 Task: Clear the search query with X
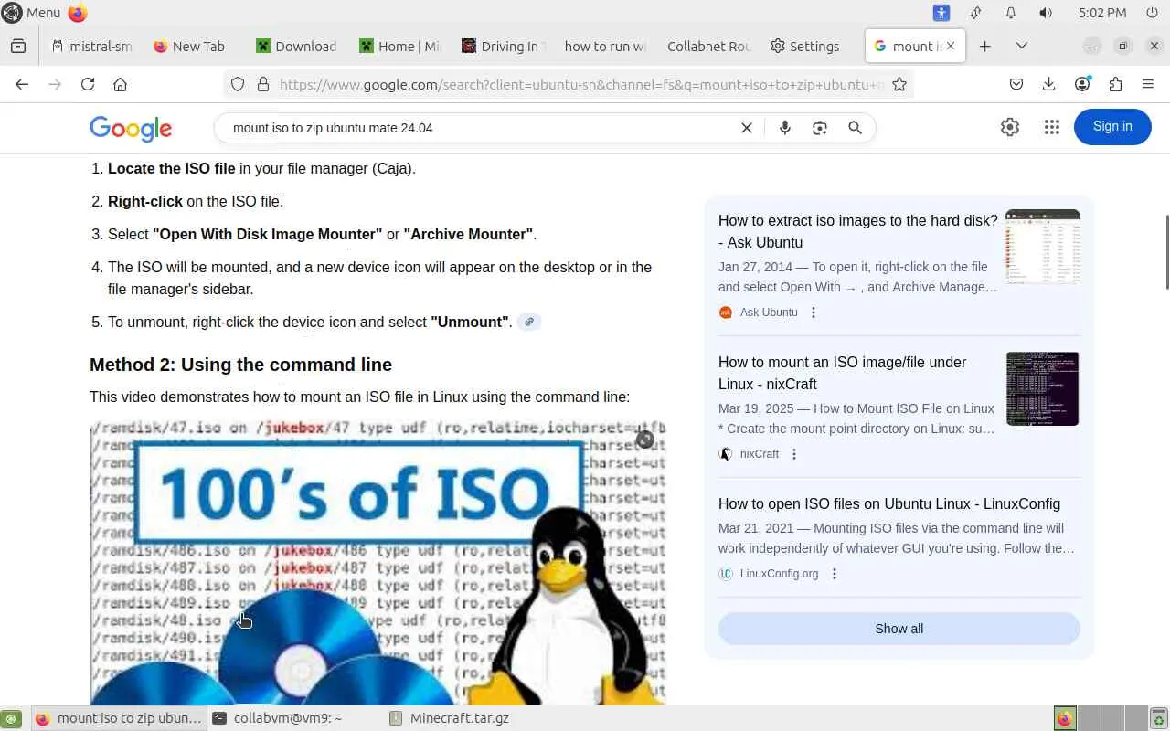(x=747, y=128)
